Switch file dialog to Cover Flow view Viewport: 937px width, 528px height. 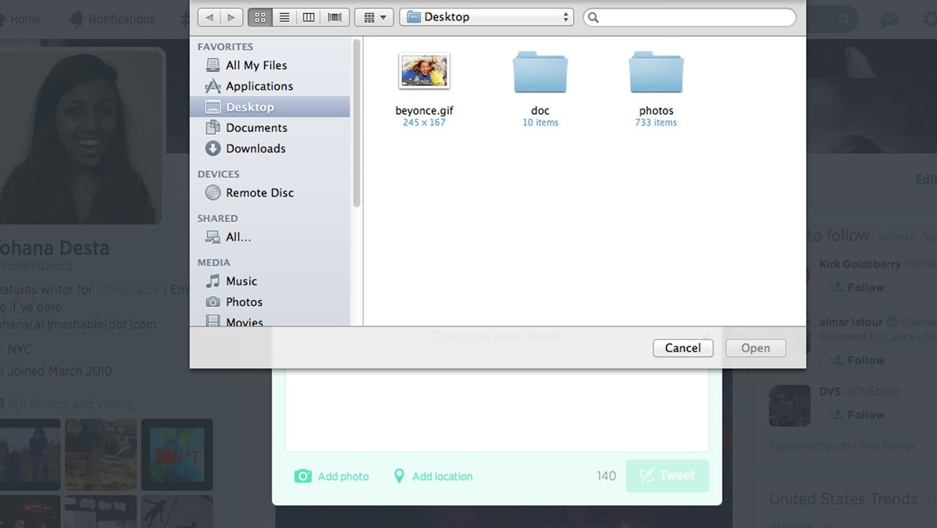pyautogui.click(x=334, y=16)
